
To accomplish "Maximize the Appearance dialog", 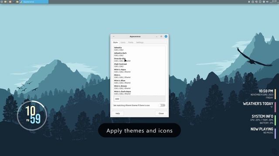I will [161, 36].
